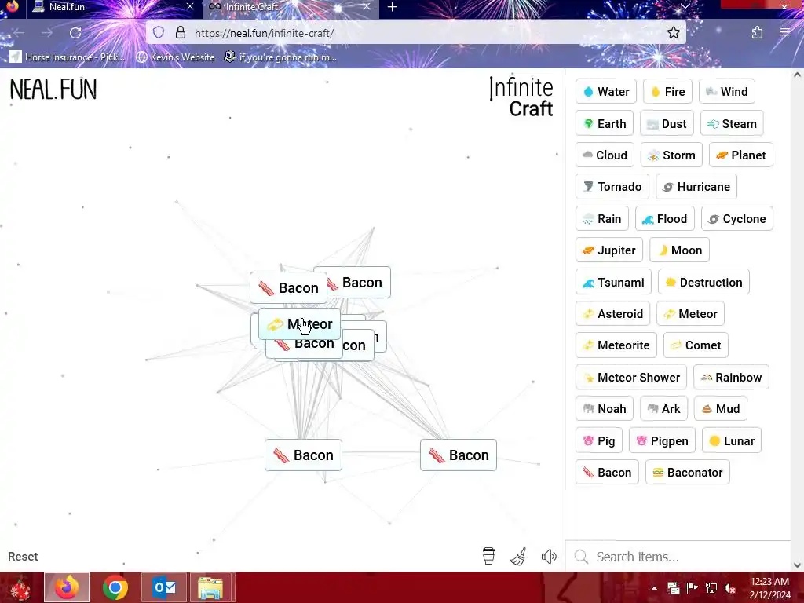Select the Fire element

pyautogui.click(x=667, y=92)
